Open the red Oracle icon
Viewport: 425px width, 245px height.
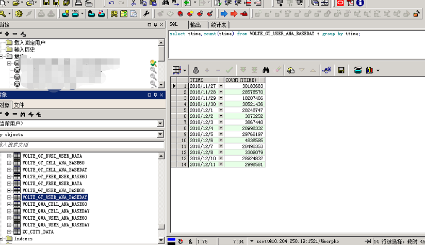[340, 3]
